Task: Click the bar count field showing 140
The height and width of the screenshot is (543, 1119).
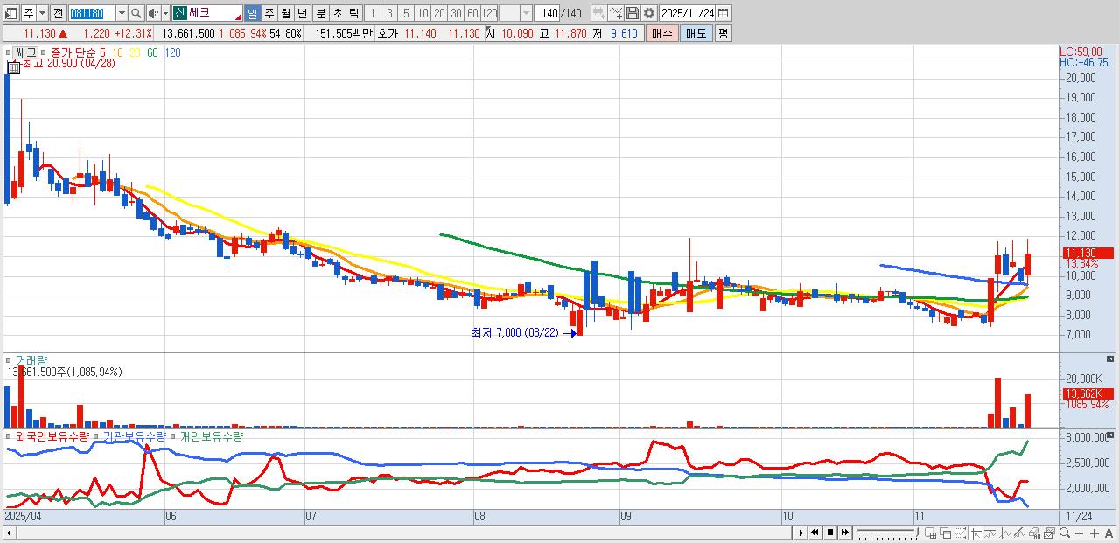Action: click(x=547, y=13)
